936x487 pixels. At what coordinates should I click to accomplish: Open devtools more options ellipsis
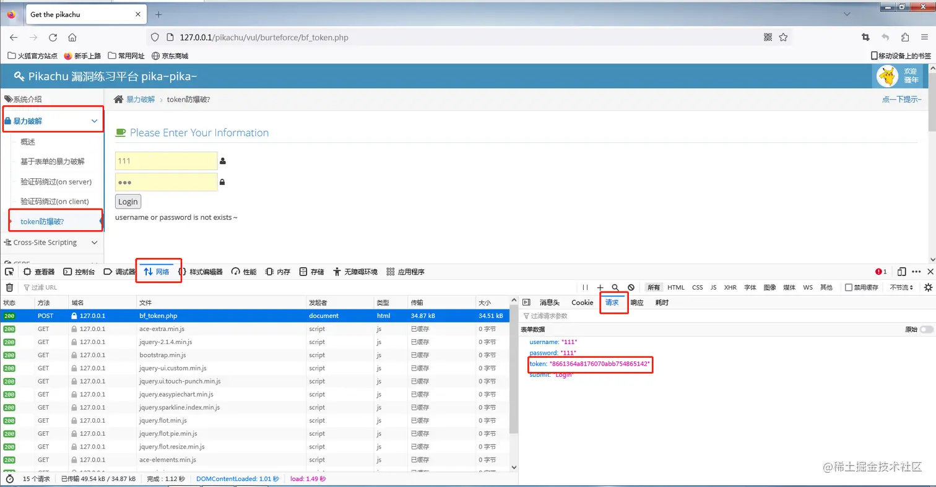coord(917,272)
